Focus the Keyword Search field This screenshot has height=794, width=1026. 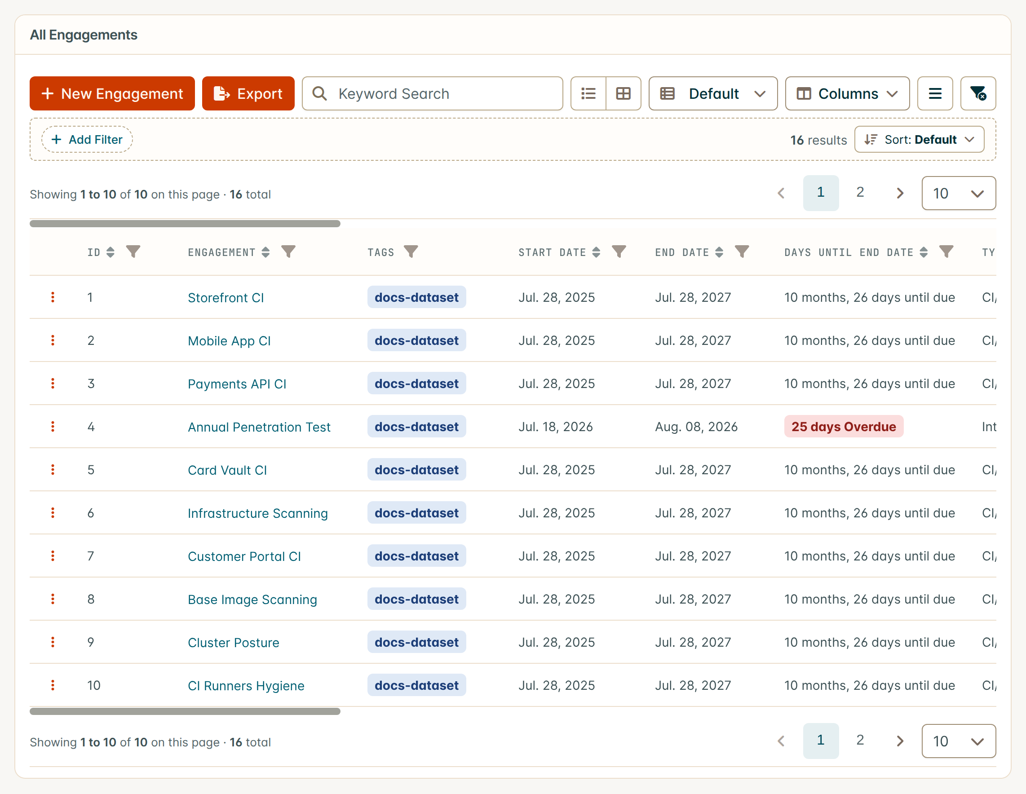coord(432,93)
